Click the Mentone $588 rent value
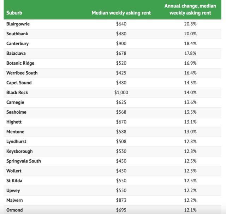226x214 pixels. tap(121, 132)
